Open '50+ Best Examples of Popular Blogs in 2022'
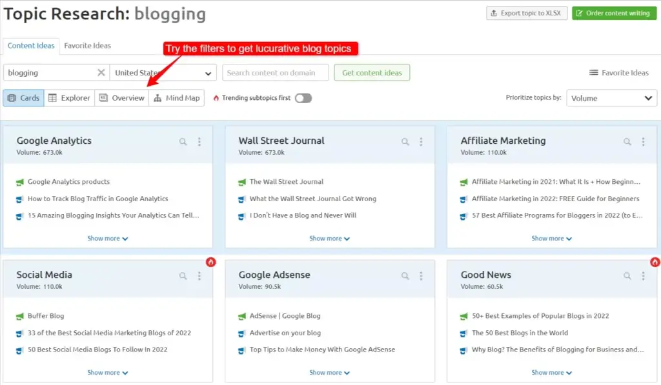 pos(540,315)
